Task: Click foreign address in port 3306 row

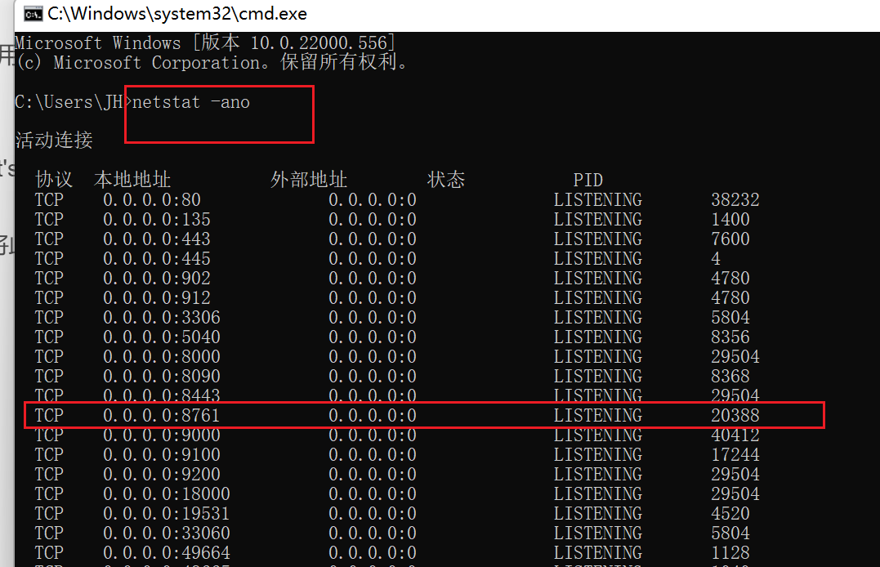Action: tap(373, 318)
